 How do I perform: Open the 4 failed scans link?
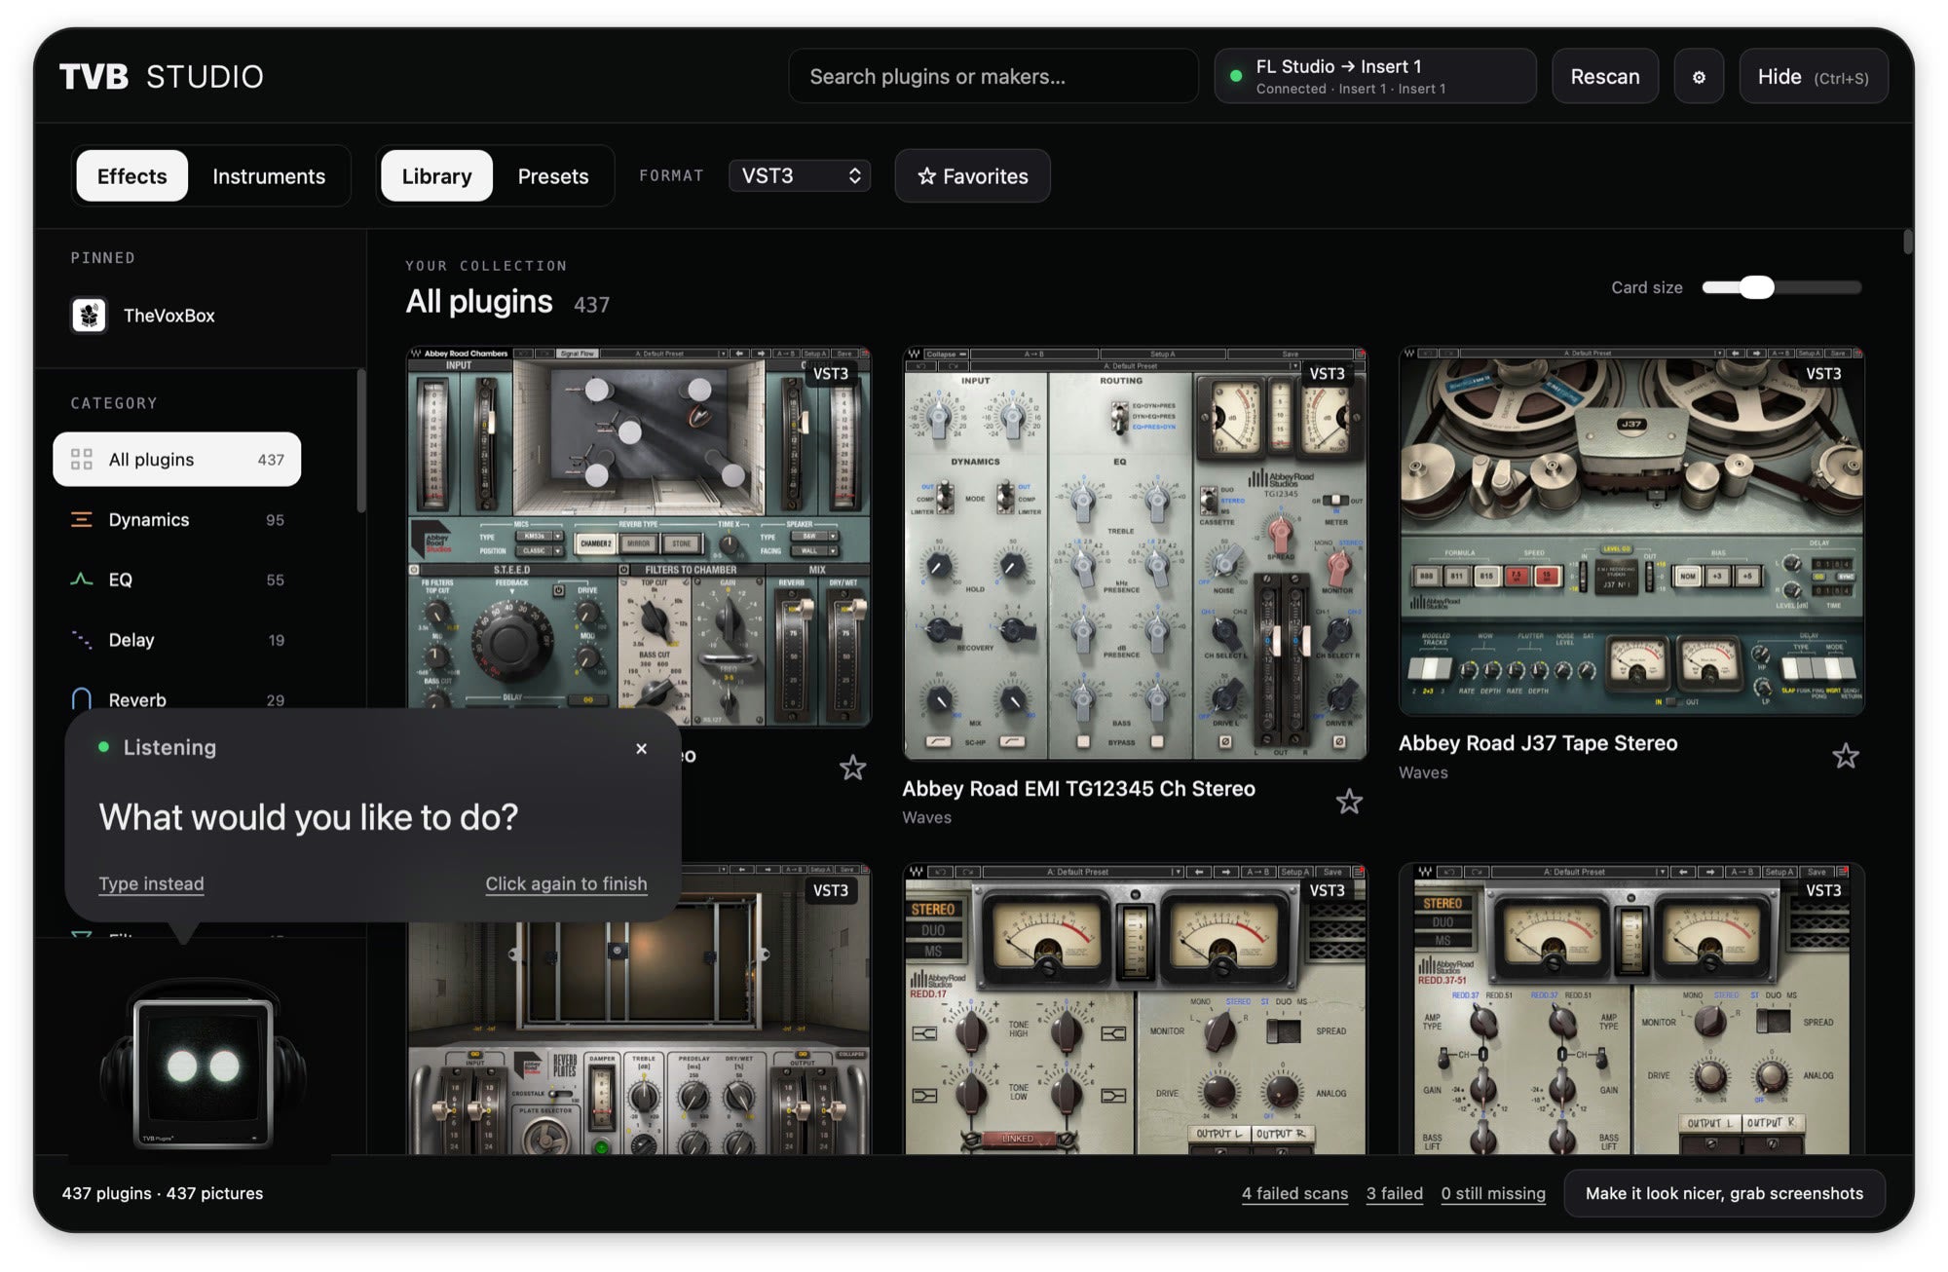click(1294, 1193)
